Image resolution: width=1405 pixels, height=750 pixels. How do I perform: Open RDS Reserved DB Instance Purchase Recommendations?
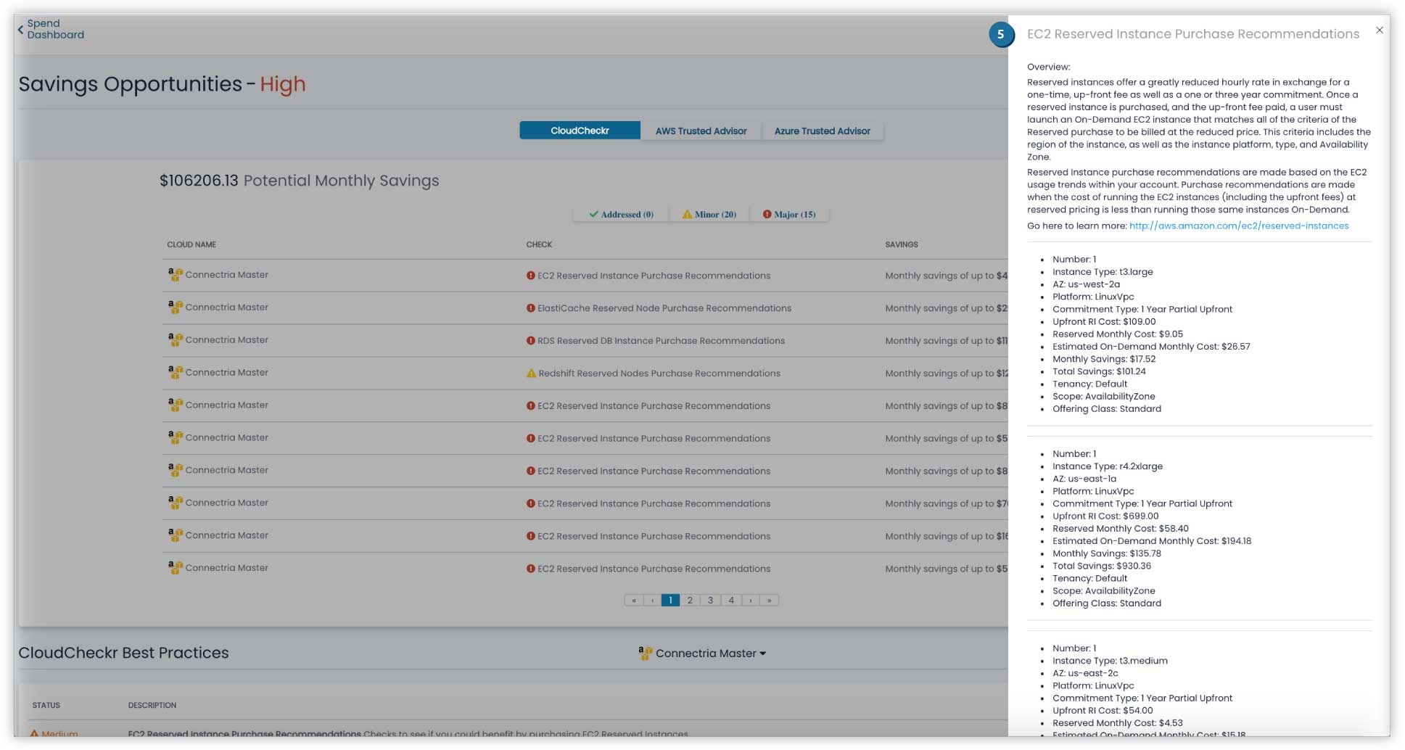click(x=661, y=341)
